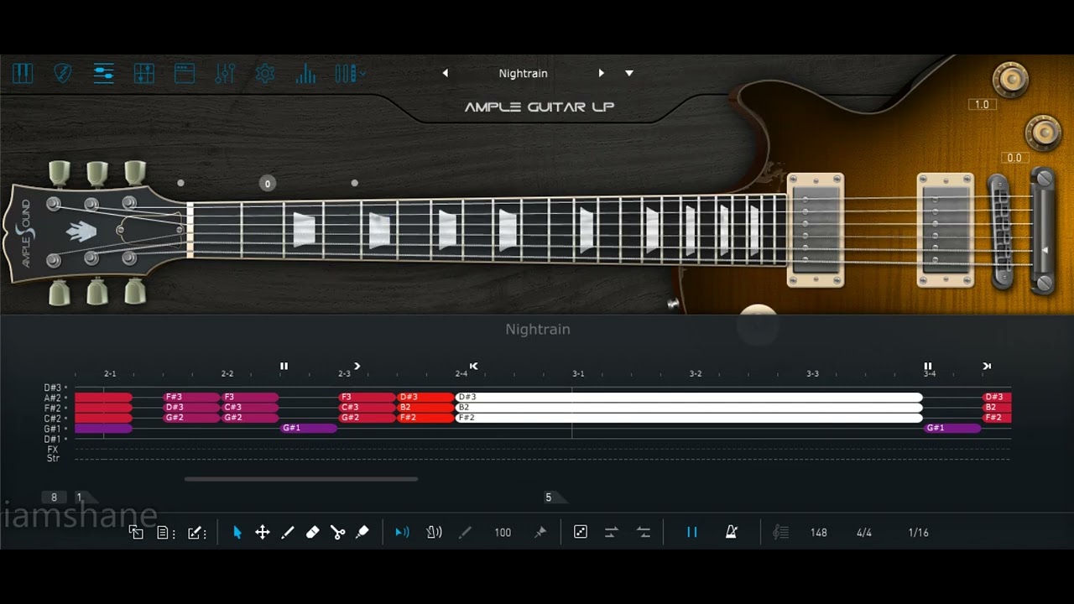Click the Nightrain preset name at top
Screen dimensions: 1074x604
click(523, 73)
